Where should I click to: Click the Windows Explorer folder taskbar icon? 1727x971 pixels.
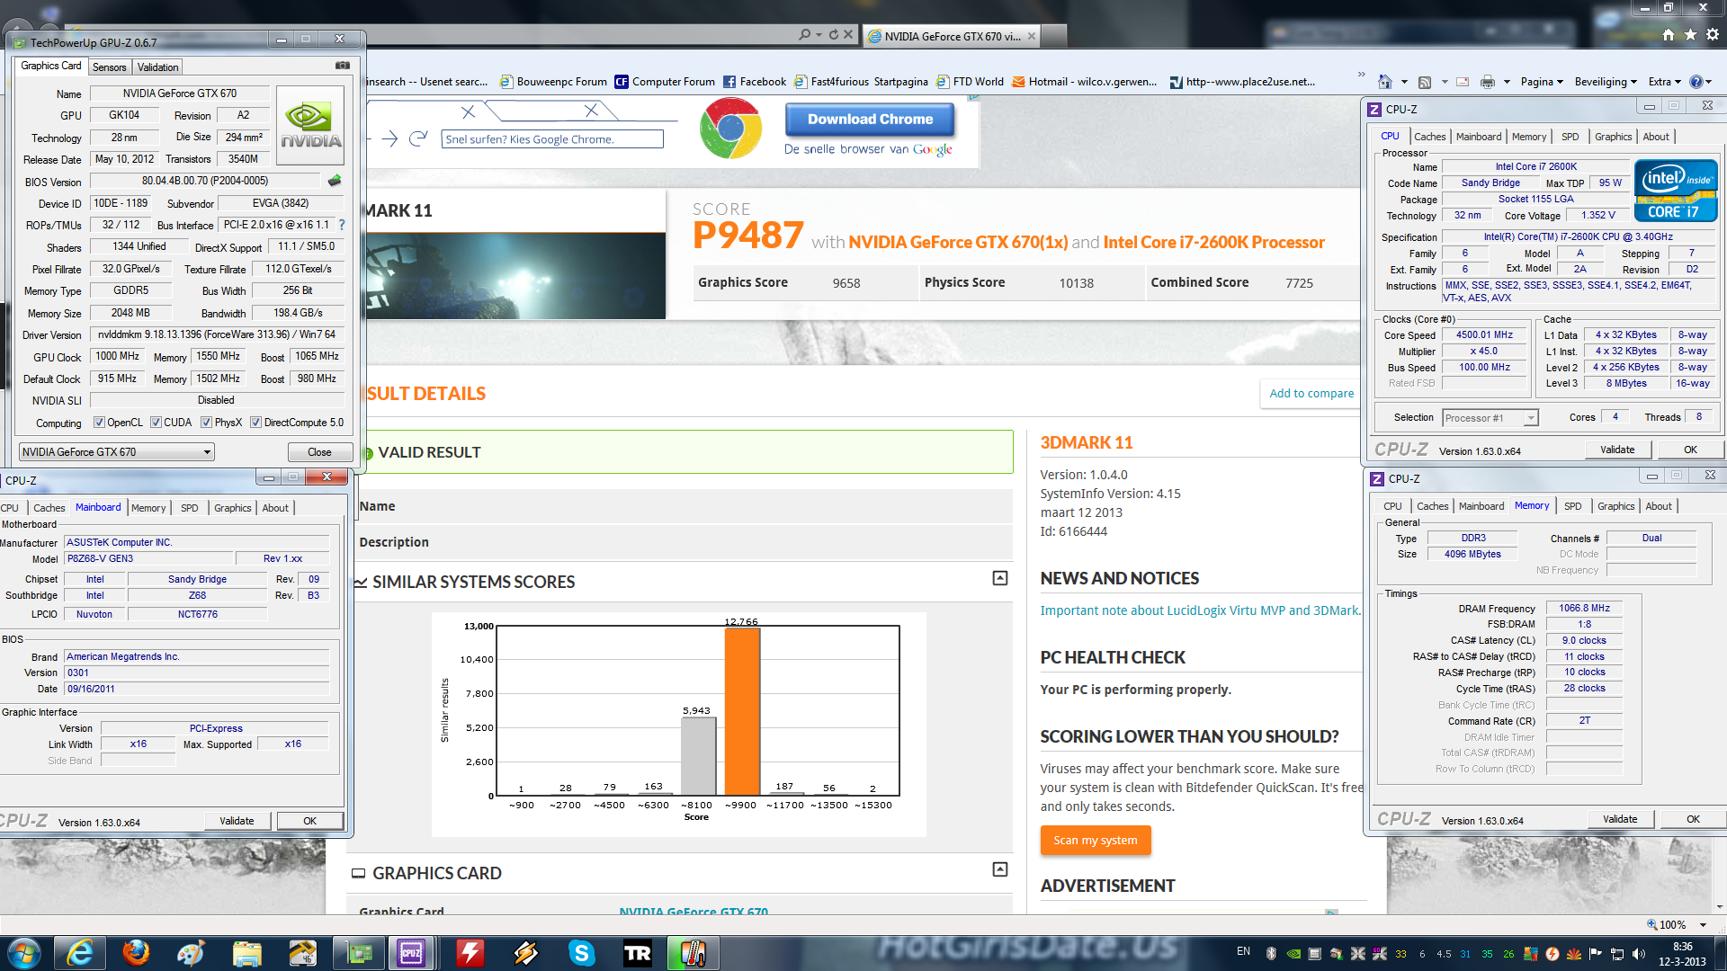(246, 953)
